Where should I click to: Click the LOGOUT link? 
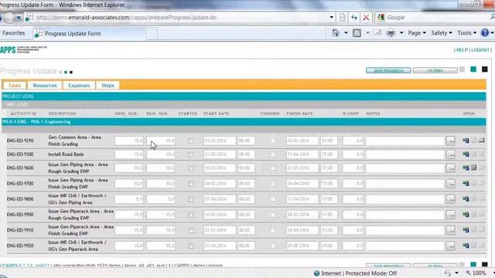click(480, 50)
